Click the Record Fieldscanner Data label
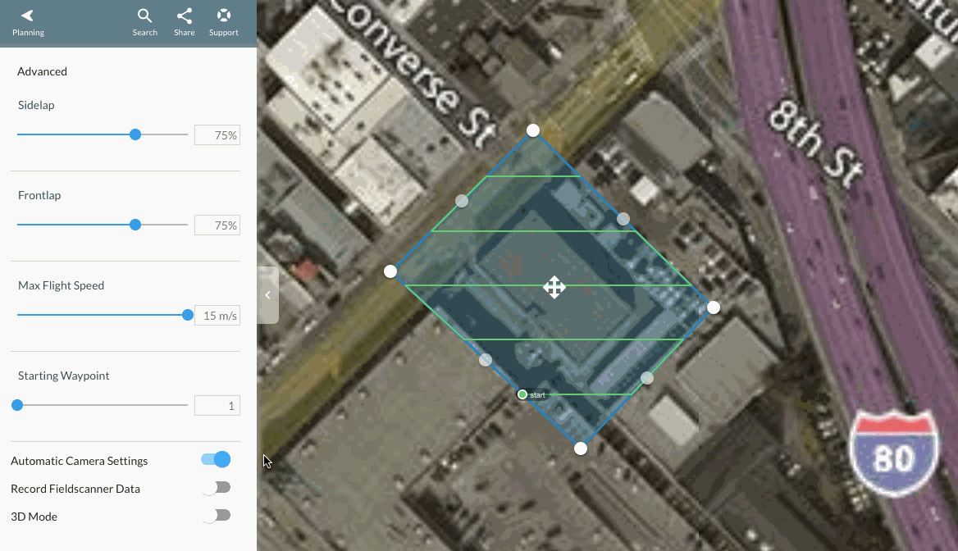 tap(75, 489)
